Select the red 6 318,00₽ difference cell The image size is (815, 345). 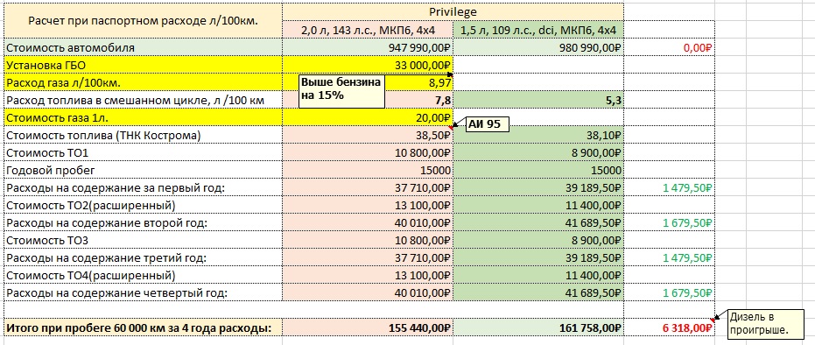670,327
